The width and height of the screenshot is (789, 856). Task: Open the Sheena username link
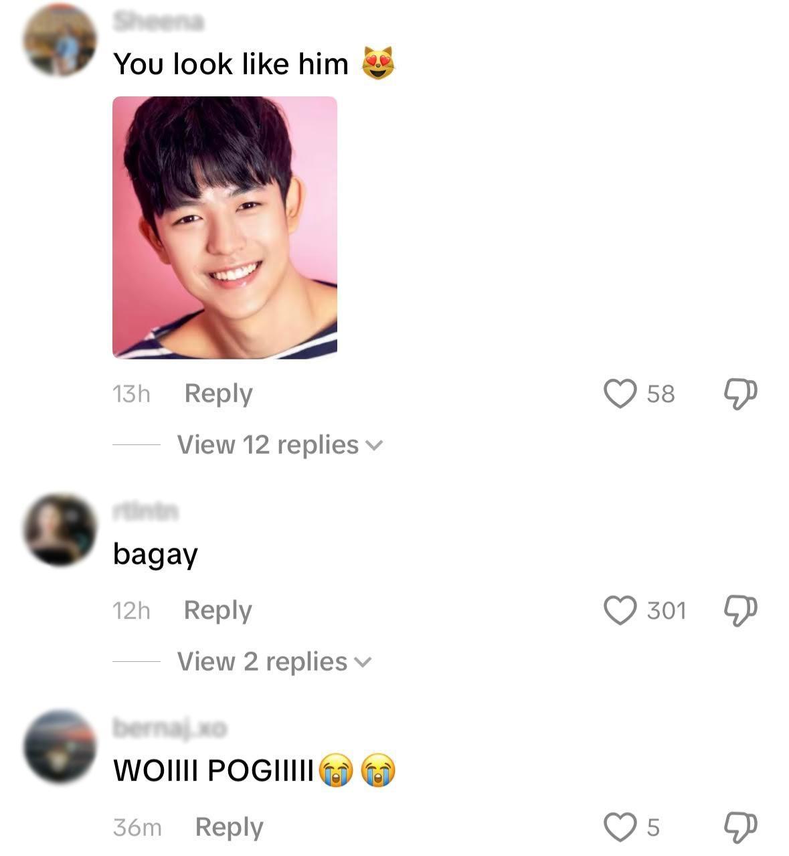158,22
